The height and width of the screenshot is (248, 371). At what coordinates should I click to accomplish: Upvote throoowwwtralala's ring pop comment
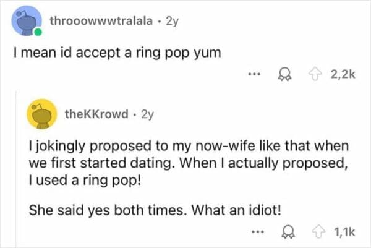coord(315,75)
